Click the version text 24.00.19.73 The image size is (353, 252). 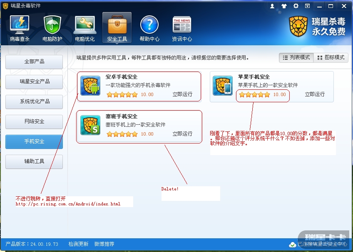click(x=45, y=244)
